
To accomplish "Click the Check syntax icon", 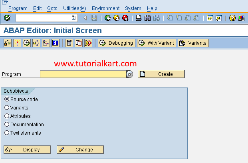I will point(8,43).
